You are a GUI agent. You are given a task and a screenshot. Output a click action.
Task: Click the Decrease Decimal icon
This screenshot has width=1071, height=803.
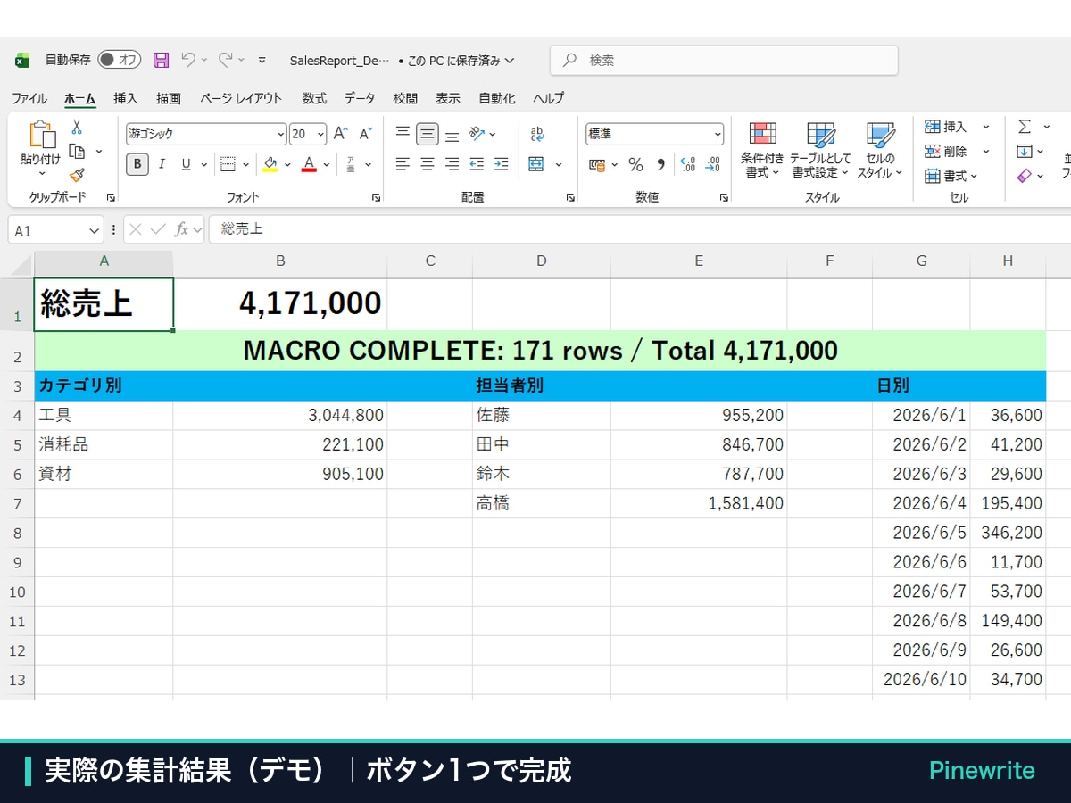pyautogui.click(x=712, y=164)
